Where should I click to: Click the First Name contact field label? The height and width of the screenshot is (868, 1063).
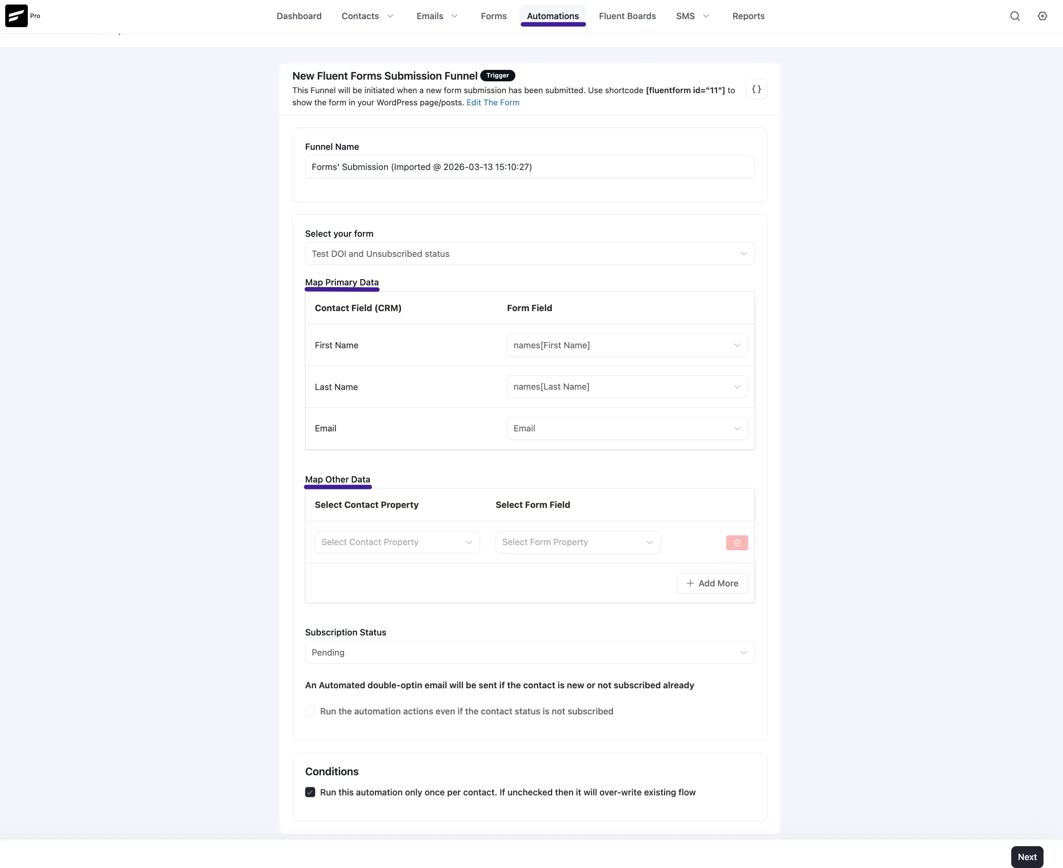(336, 345)
